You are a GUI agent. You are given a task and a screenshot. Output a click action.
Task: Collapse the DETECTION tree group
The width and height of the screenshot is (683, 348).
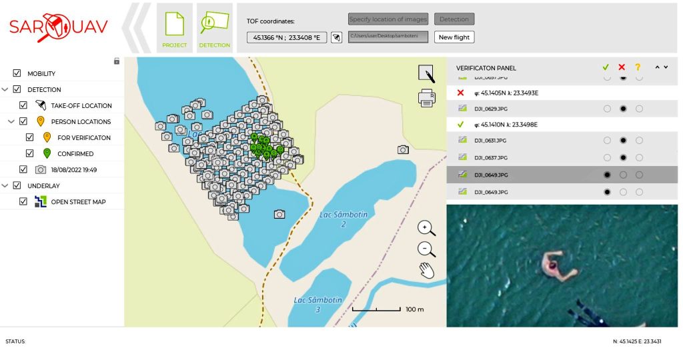[x=5, y=89]
